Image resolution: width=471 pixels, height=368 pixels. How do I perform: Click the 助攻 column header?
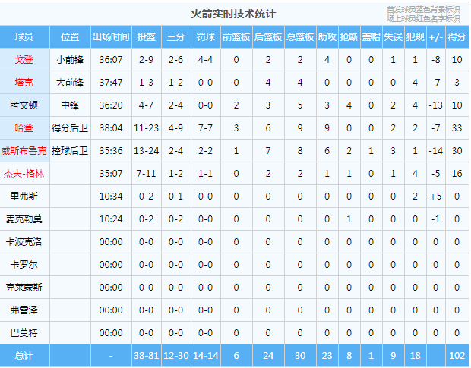click(x=327, y=37)
